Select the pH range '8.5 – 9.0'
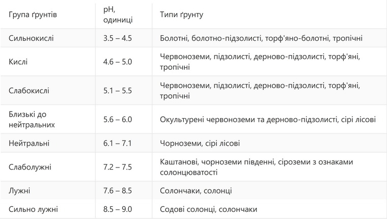387x219 pixels. click(117, 209)
